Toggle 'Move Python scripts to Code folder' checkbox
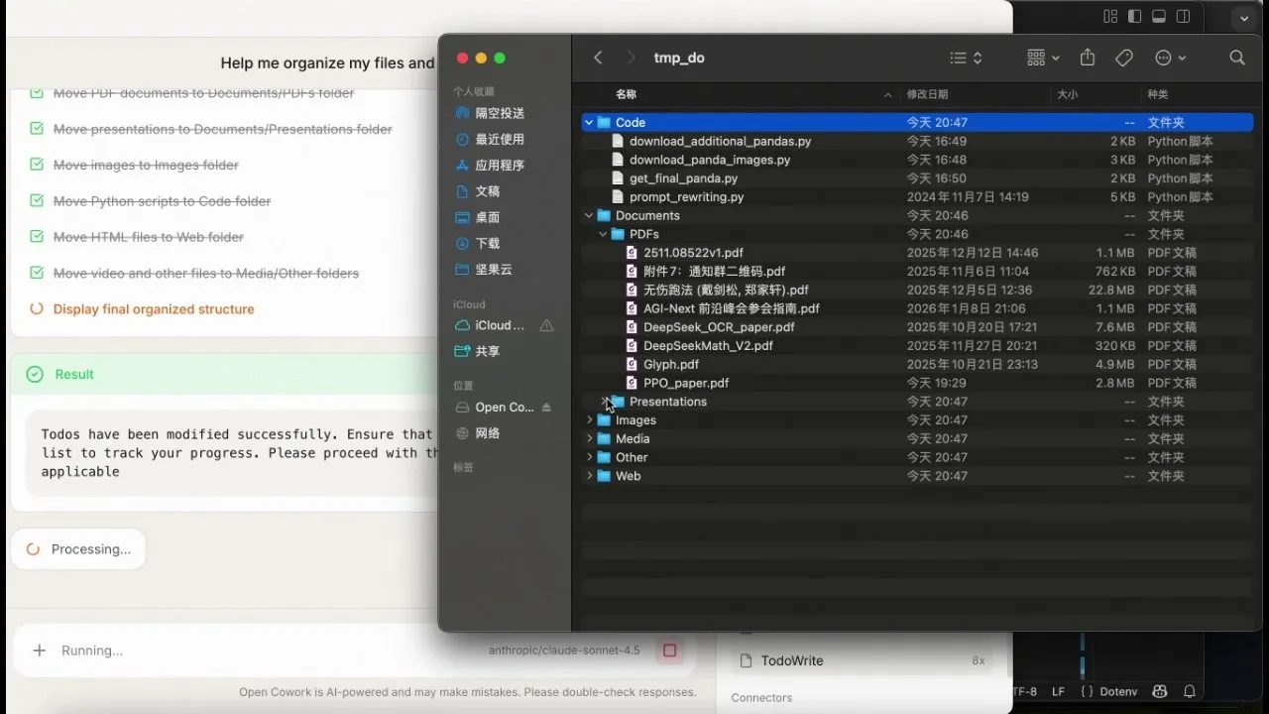1269x714 pixels. (37, 200)
